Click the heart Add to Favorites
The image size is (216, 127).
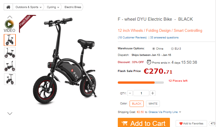pos(191,124)
